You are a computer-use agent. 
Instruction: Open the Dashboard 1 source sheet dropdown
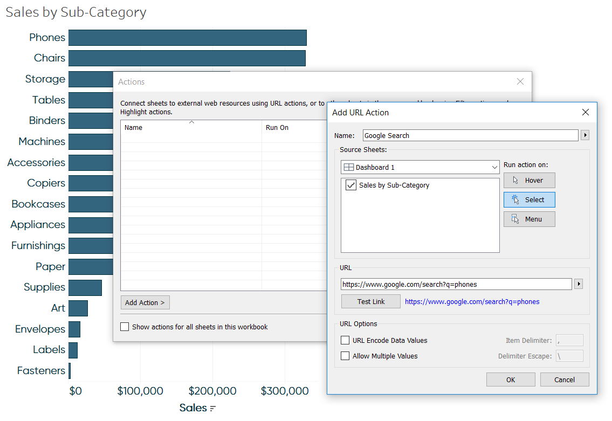(x=420, y=167)
